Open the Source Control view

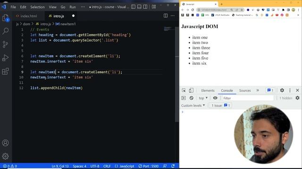click(5, 44)
